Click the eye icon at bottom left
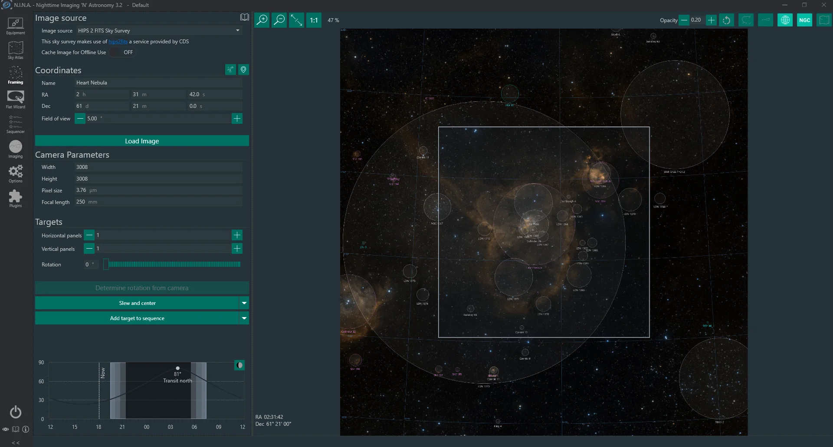Image resolution: width=833 pixels, height=447 pixels. (6, 429)
